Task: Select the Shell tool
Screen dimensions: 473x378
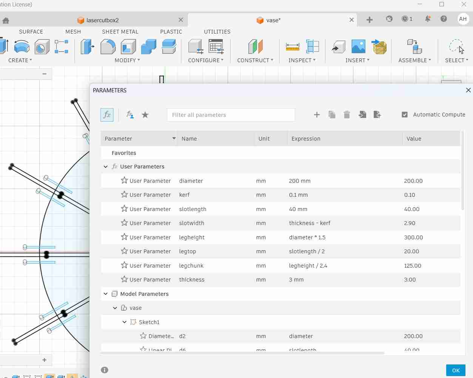Action: pyautogui.click(x=128, y=47)
